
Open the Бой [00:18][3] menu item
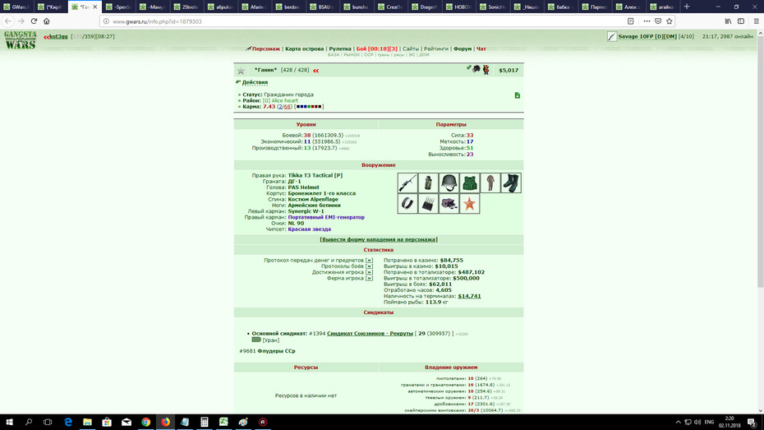point(376,49)
